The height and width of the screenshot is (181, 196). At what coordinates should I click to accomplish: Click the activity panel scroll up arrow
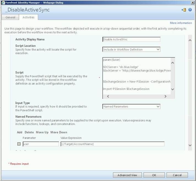tap(190, 40)
